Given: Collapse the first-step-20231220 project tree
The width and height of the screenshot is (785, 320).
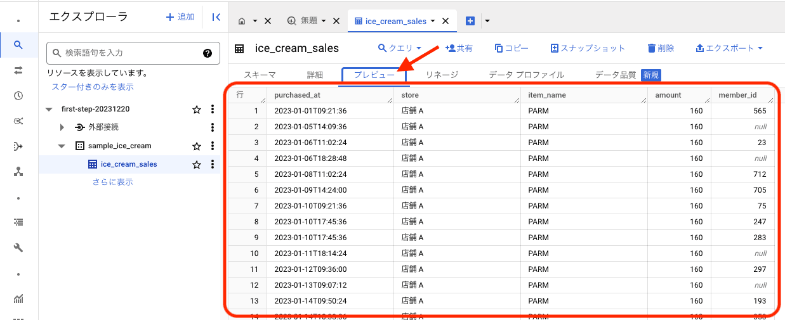Looking at the screenshot, I should point(49,110).
